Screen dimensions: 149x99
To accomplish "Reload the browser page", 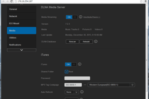I will 11,1.
